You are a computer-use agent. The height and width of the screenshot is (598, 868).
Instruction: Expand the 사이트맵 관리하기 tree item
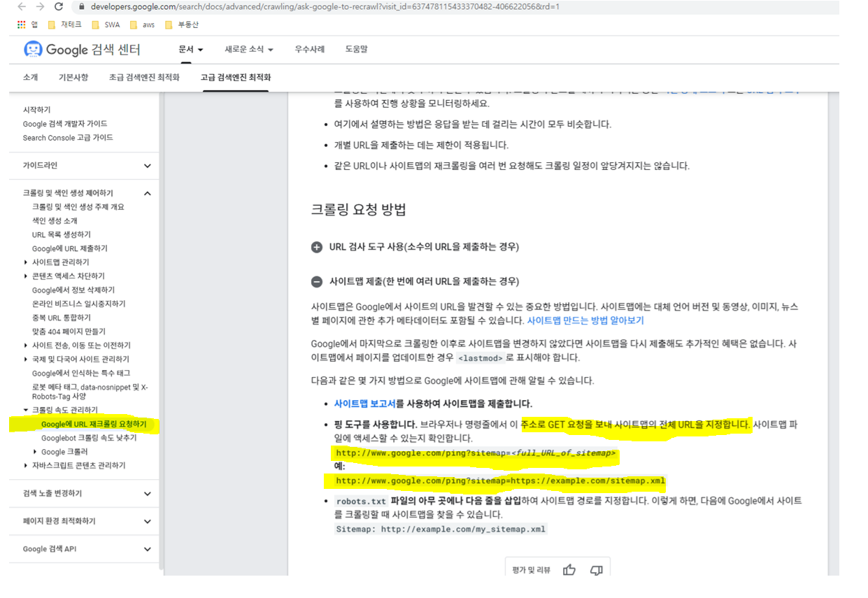point(26,262)
